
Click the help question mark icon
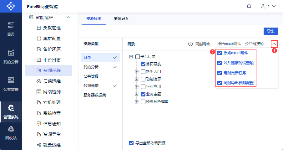coord(190,44)
